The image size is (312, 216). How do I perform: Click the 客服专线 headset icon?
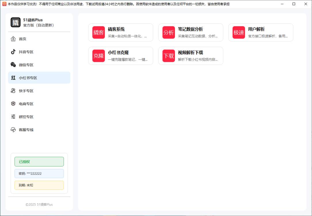[13, 130]
